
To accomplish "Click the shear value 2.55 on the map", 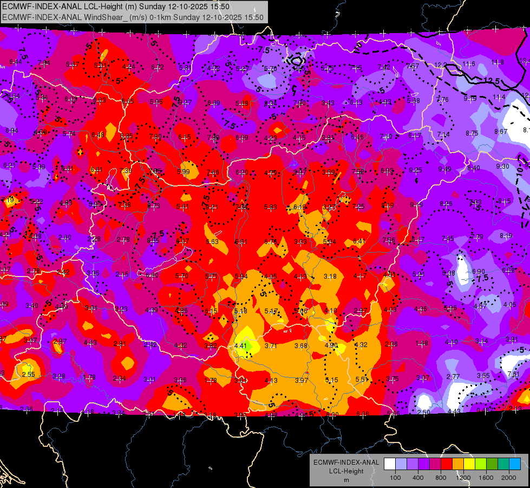I will click(28, 374).
